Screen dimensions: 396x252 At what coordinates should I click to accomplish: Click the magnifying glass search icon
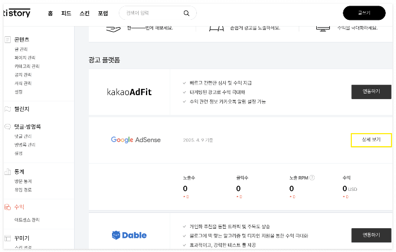click(186, 13)
